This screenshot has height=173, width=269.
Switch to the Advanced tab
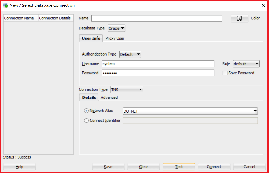coord(109,97)
